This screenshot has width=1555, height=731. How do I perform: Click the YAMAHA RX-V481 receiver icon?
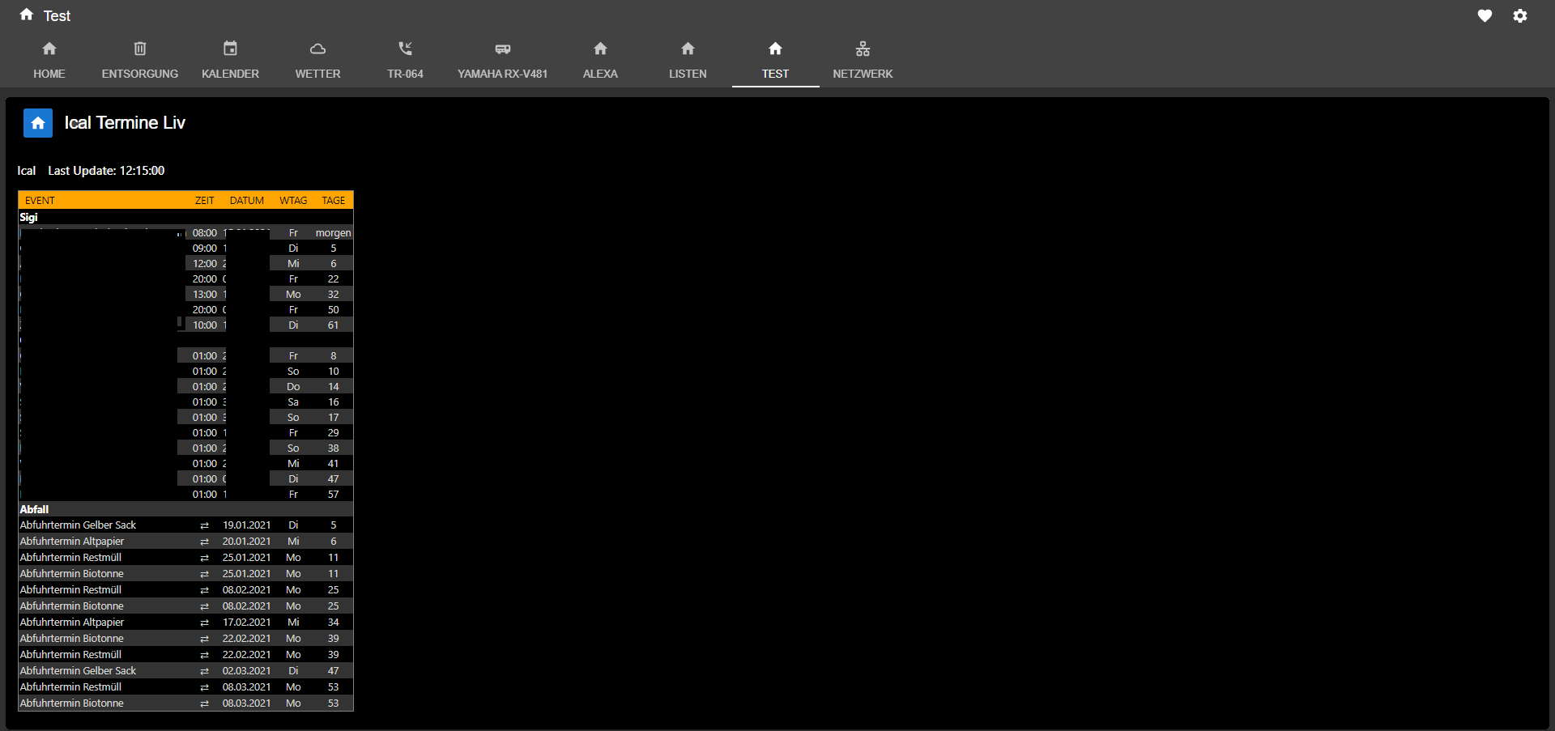coord(503,49)
